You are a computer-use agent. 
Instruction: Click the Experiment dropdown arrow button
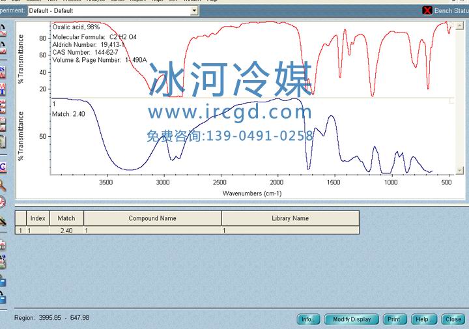pyautogui.click(x=194, y=11)
